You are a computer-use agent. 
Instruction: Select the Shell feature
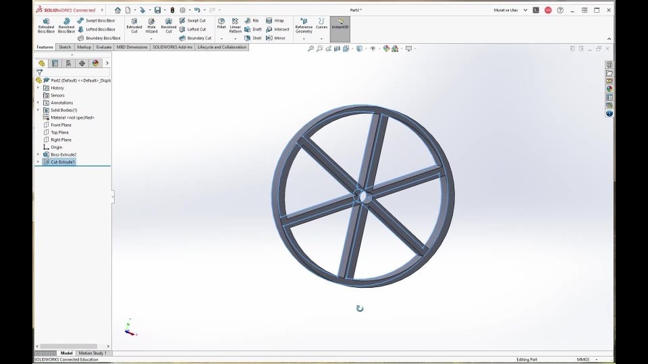click(x=253, y=38)
